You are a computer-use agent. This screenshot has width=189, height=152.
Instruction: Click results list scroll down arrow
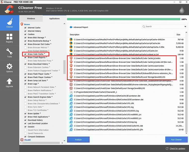[x=186, y=133]
